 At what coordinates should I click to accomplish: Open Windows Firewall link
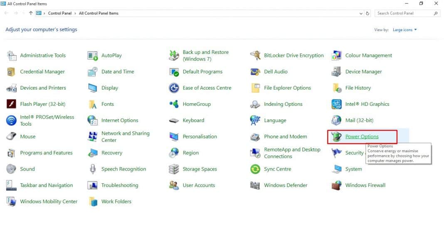click(x=365, y=185)
